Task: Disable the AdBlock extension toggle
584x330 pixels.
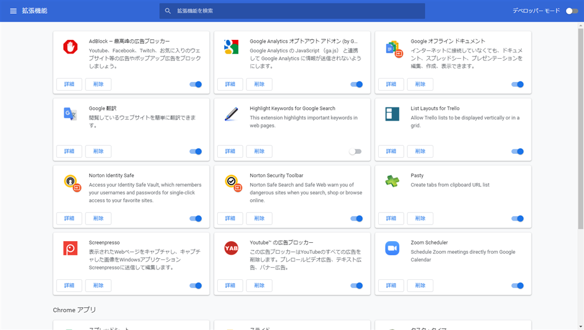Action: click(196, 84)
